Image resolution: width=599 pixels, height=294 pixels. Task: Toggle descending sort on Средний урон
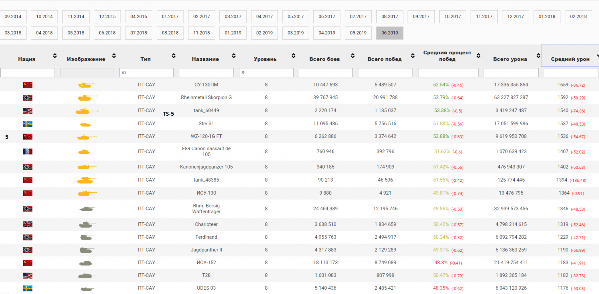click(598, 56)
